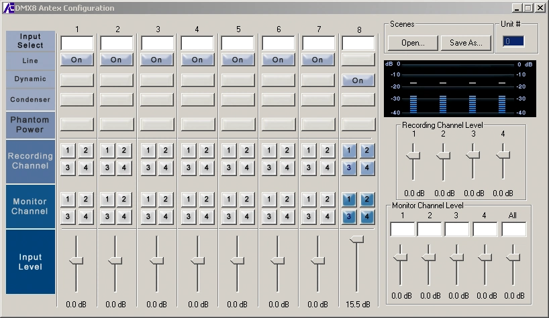The width and height of the screenshot is (549, 318).
Task: Click the Input Level slider for channel 4
Action: (197, 260)
